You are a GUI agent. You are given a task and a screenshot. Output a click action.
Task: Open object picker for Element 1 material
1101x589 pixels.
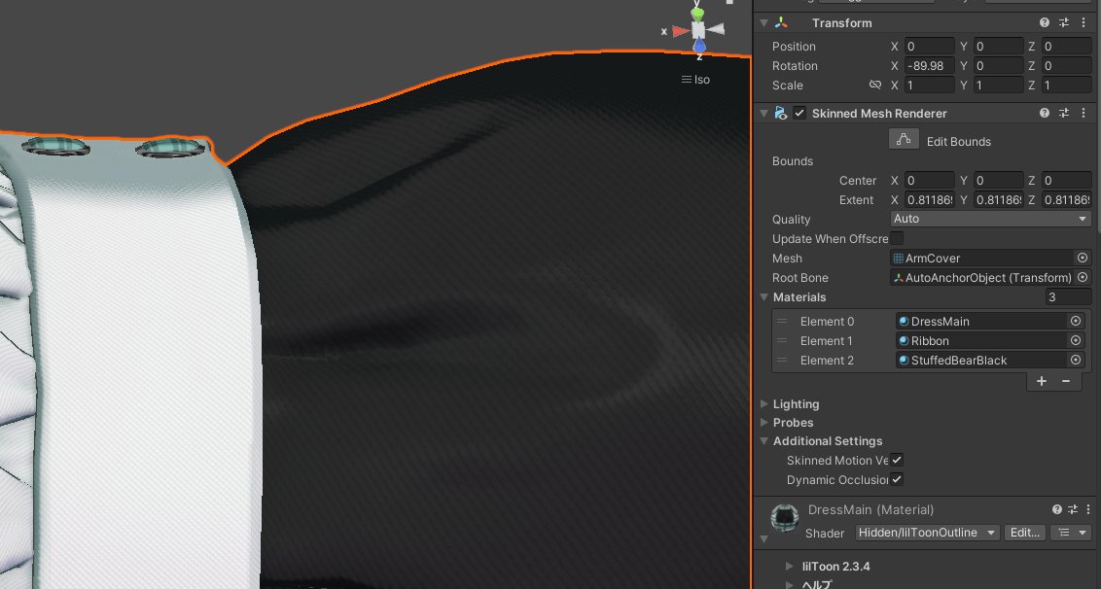tap(1075, 340)
